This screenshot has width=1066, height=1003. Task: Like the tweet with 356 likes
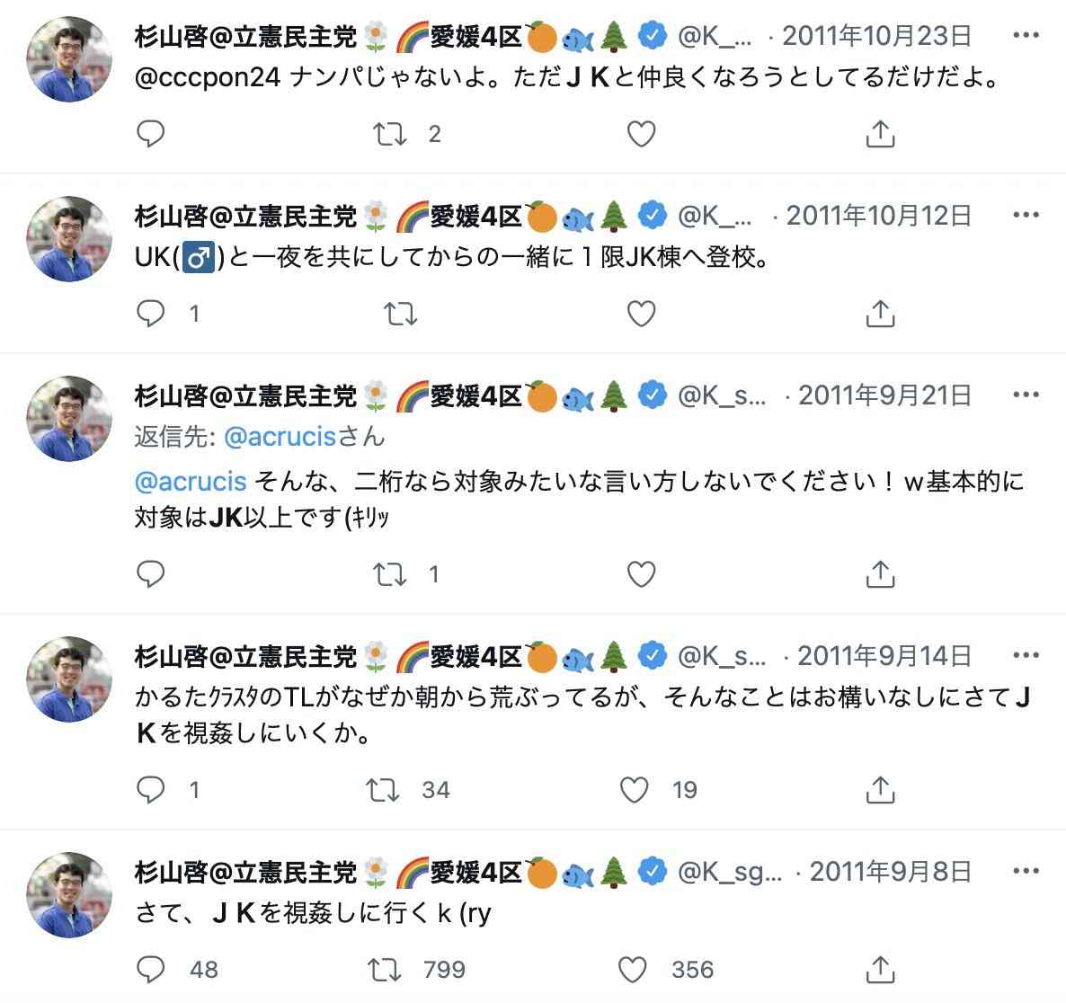(x=632, y=969)
